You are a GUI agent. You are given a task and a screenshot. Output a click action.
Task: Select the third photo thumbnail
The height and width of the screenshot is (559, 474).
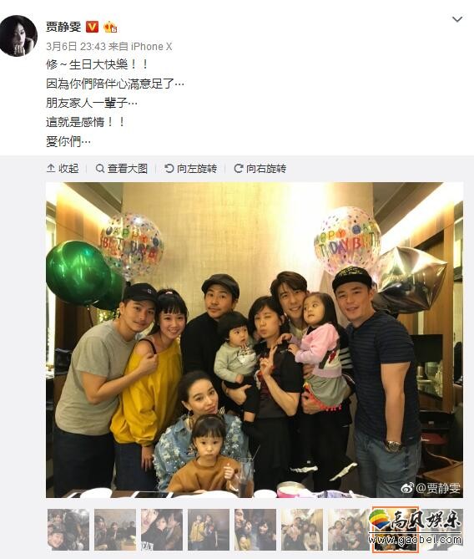pyautogui.click(x=162, y=530)
